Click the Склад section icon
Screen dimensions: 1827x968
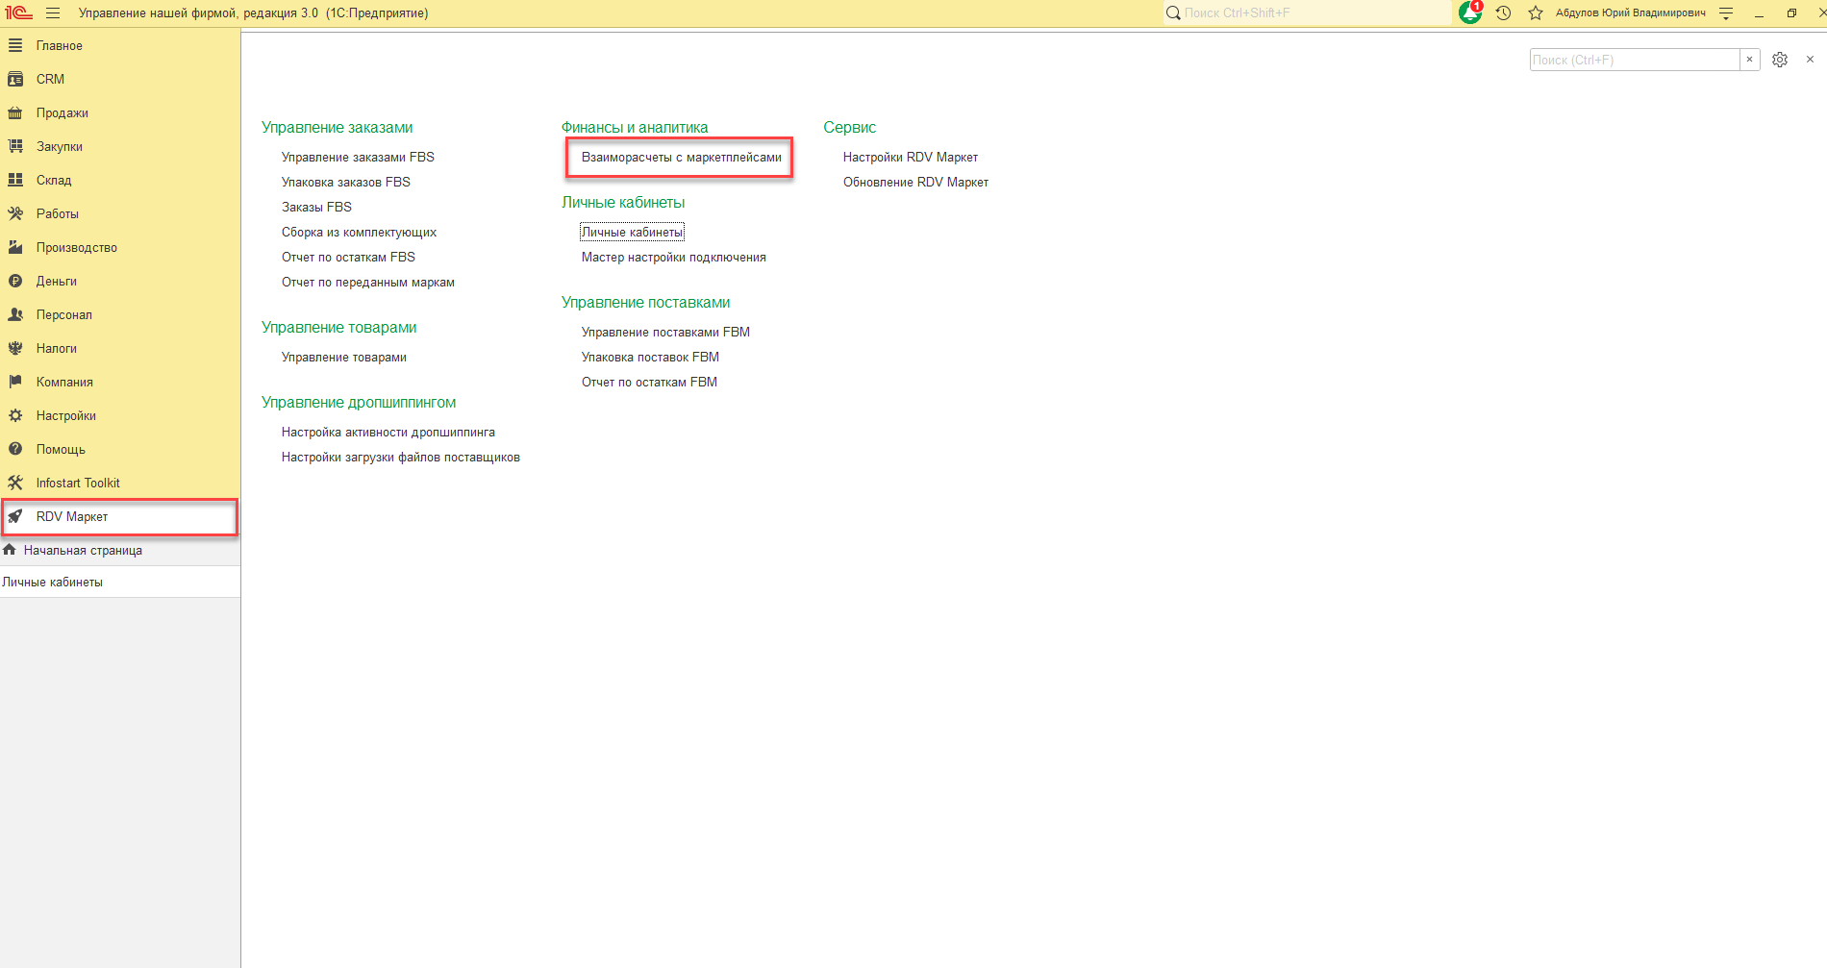(15, 180)
